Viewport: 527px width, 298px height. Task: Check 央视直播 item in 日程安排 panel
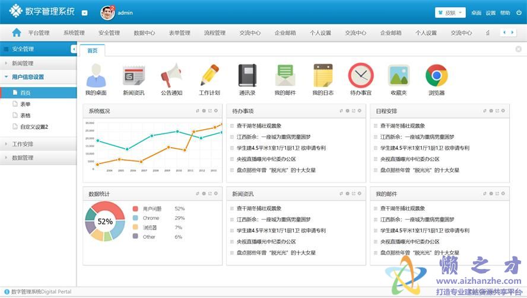click(376, 159)
